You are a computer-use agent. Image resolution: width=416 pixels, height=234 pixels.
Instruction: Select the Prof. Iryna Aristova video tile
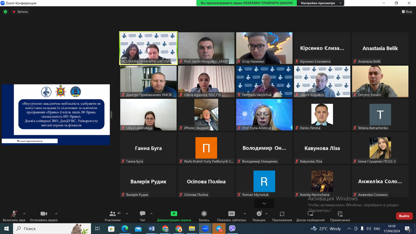(264, 115)
